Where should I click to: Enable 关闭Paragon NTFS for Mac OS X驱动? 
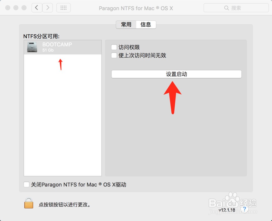pos(26,184)
